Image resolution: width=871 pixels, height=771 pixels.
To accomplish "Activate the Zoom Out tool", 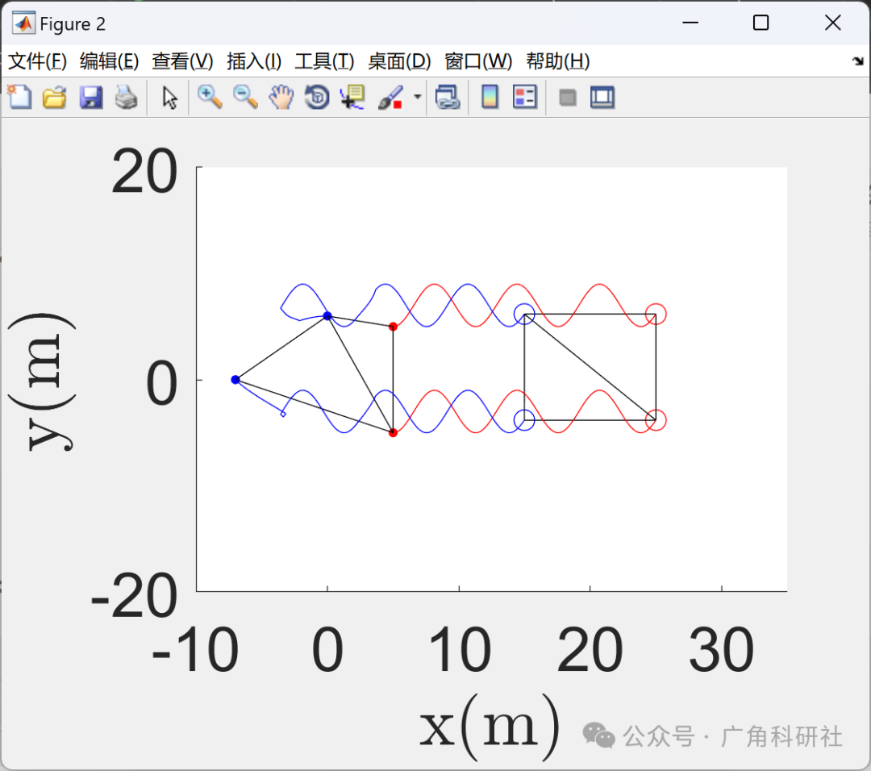I will [245, 98].
